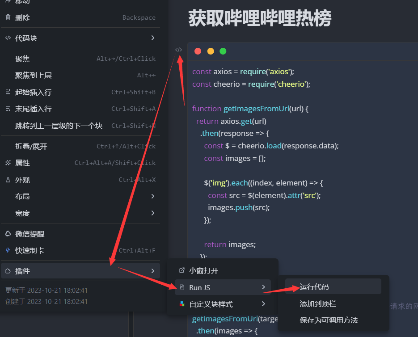Open the 宽度 menu entry
418x337 pixels.
point(80,213)
